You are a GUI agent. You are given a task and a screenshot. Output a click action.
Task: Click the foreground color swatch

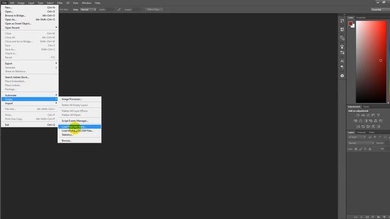pos(350,23)
